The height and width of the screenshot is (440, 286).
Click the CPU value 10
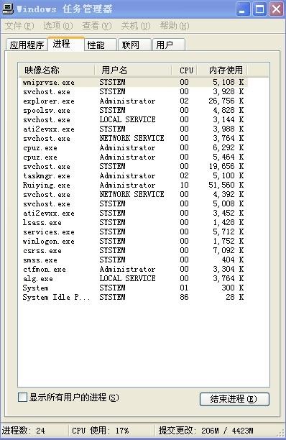tap(184, 185)
